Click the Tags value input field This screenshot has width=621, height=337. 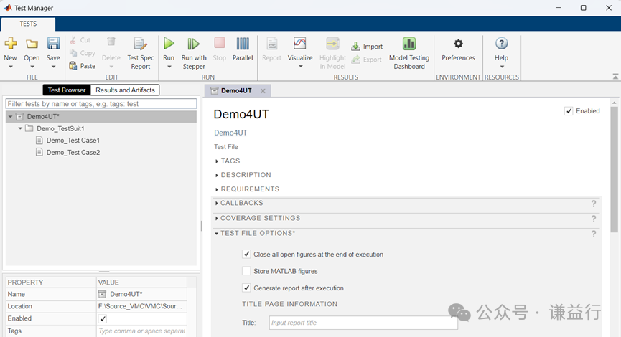click(141, 331)
